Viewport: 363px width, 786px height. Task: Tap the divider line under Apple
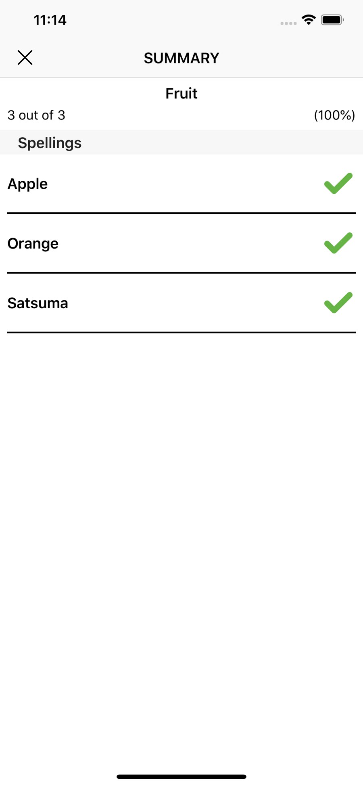click(x=181, y=213)
